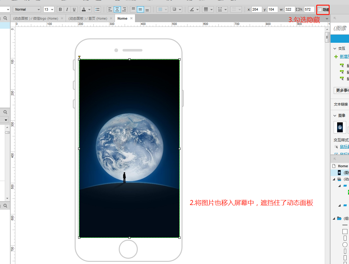Image resolution: width=349 pixels, height=264 pixels.
Task: Click the fill color icon
Action: point(160,9)
